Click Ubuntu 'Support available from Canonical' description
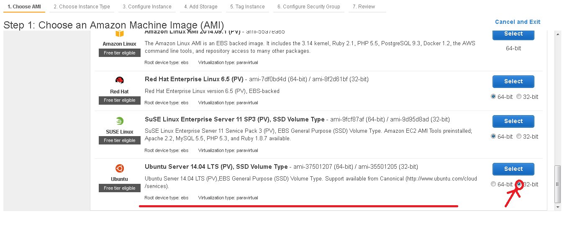 pos(311,182)
